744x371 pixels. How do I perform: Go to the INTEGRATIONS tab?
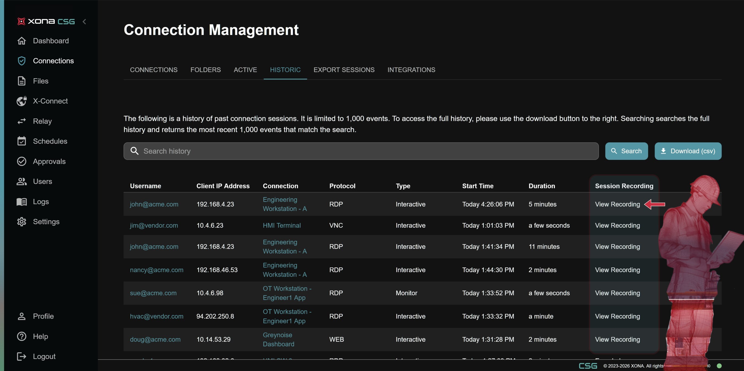pyautogui.click(x=411, y=70)
